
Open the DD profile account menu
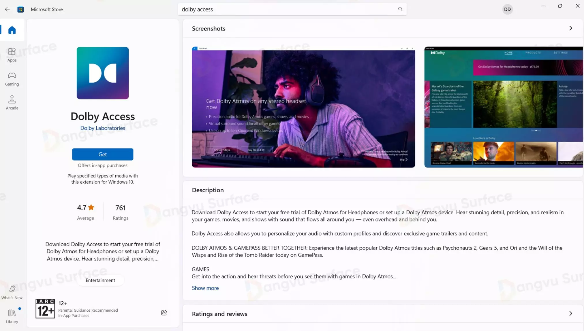coord(507,9)
